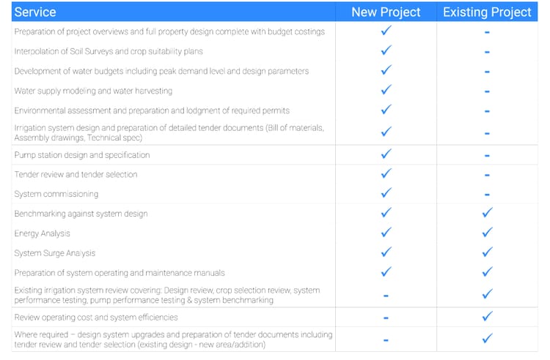
Task: Select the New Project column header
Action: (386, 12)
